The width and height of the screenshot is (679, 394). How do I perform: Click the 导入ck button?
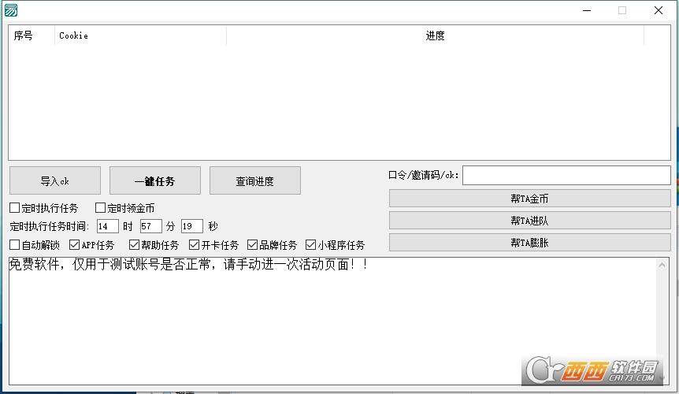[x=55, y=180]
